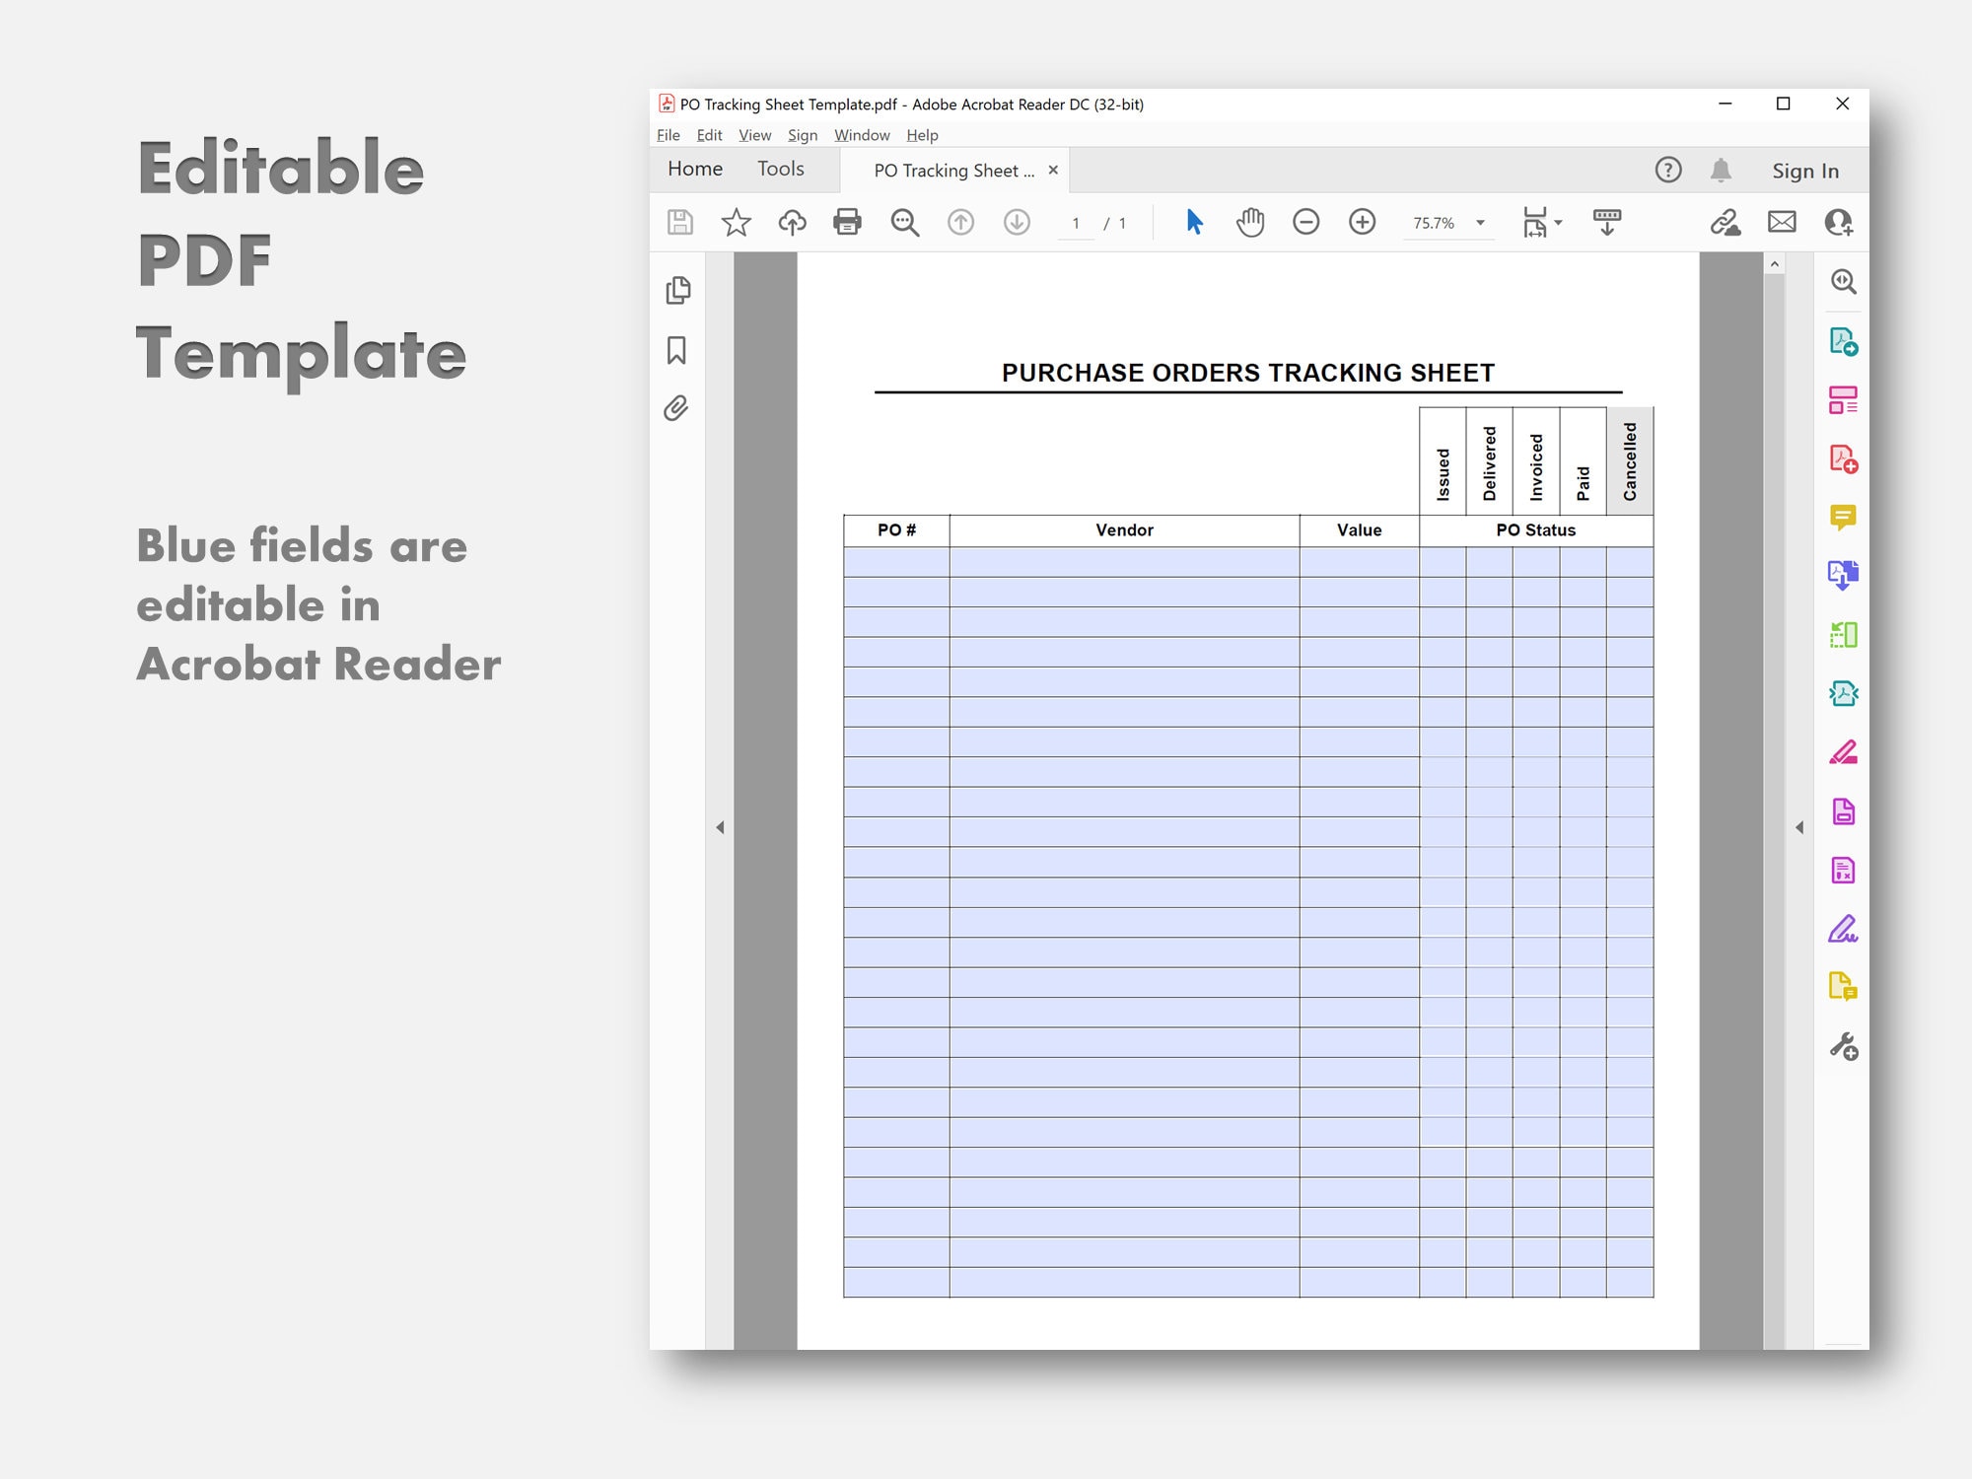Open the Create PDF tool

pos(1843,460)
